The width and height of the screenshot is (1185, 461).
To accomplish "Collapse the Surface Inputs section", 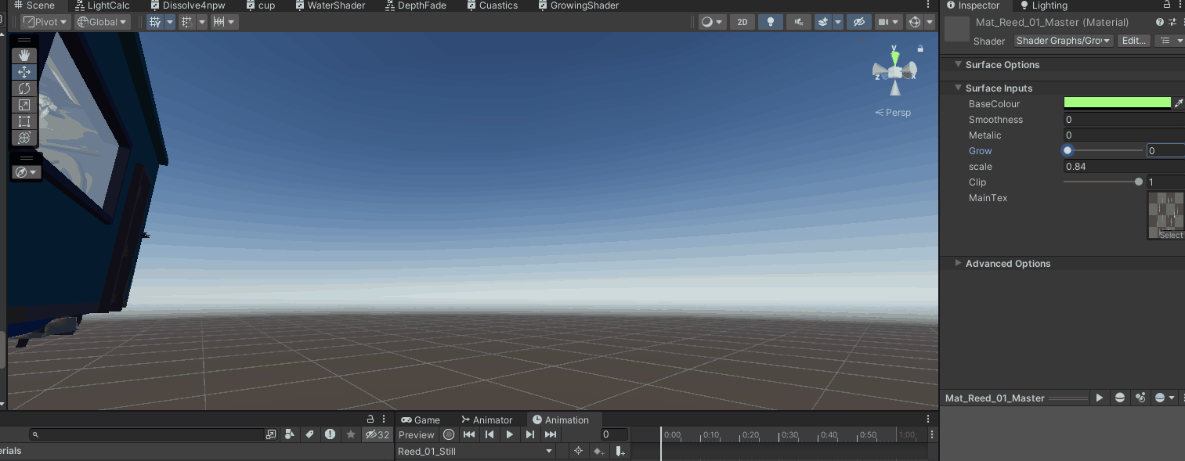I will [x=959, y=88].
